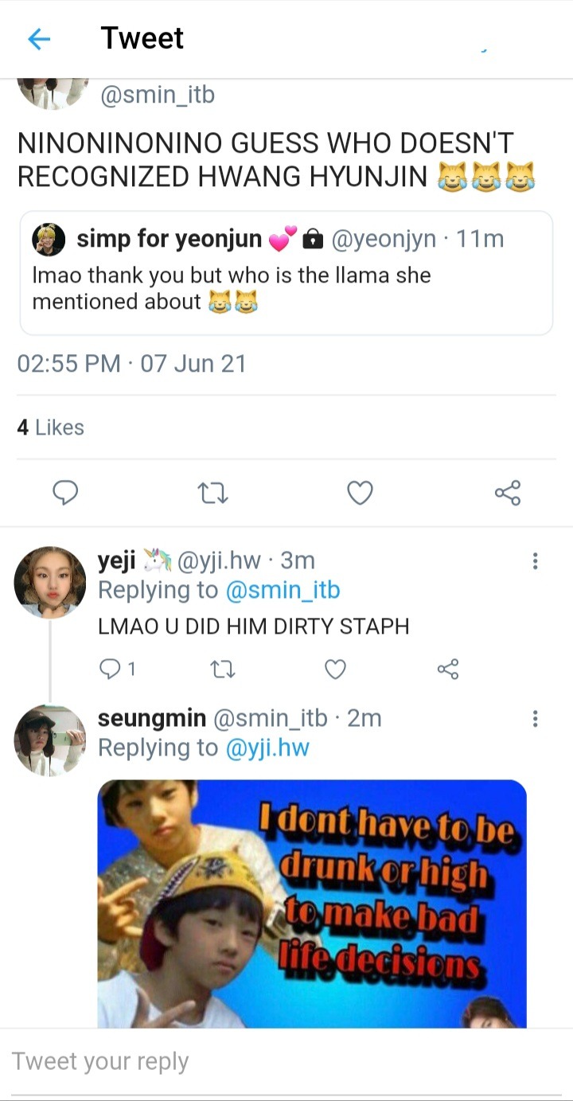View the 4 Likes list
The image size is (573, 1101).
tap(50, 428)
